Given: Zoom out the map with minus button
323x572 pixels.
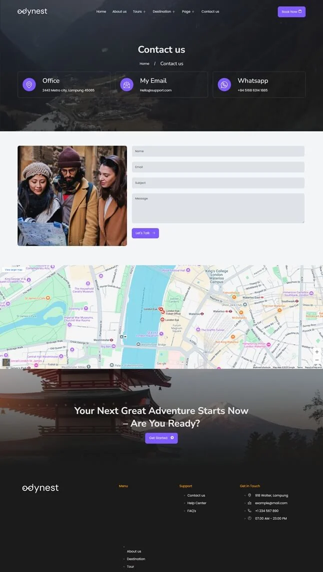Looking at the screenshot, I should [317, 360].
